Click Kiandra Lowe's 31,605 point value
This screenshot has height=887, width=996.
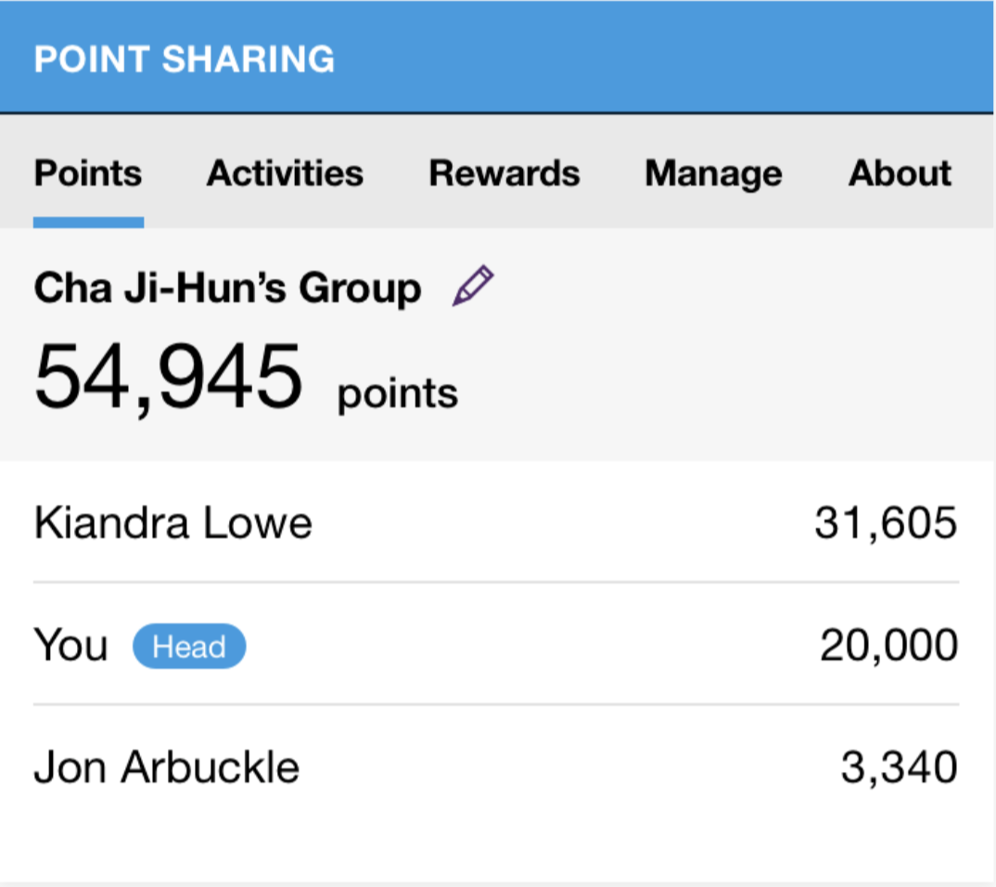pos(886,523)
